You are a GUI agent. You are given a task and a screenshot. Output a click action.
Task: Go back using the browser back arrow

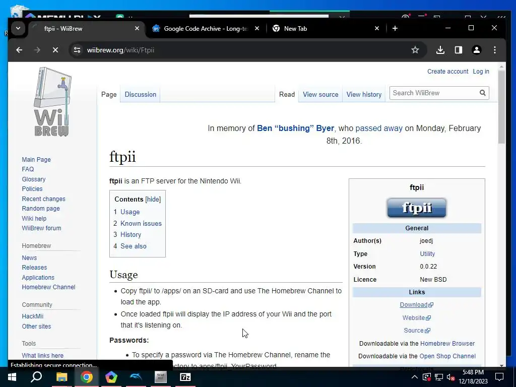19,50
